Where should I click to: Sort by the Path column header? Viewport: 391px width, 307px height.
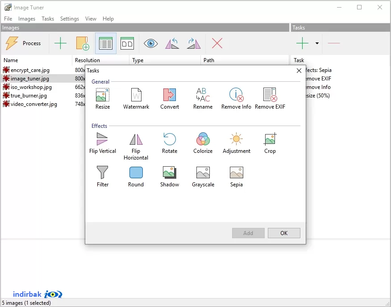pyautogui.click(x=245, y=60)
